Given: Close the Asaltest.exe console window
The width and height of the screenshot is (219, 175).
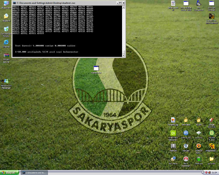Looking at the screenshot, I should pos(124,3).
